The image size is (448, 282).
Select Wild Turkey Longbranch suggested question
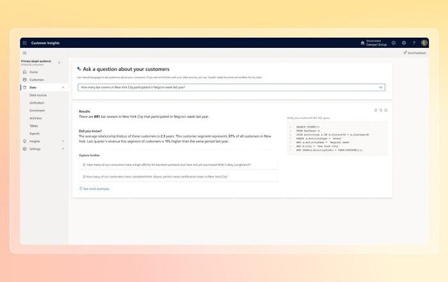pyautogui.click(x=178, y=165)
